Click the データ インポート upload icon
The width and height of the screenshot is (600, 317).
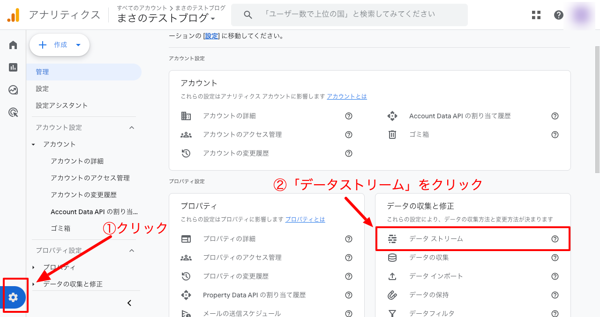tap(392, 276)
